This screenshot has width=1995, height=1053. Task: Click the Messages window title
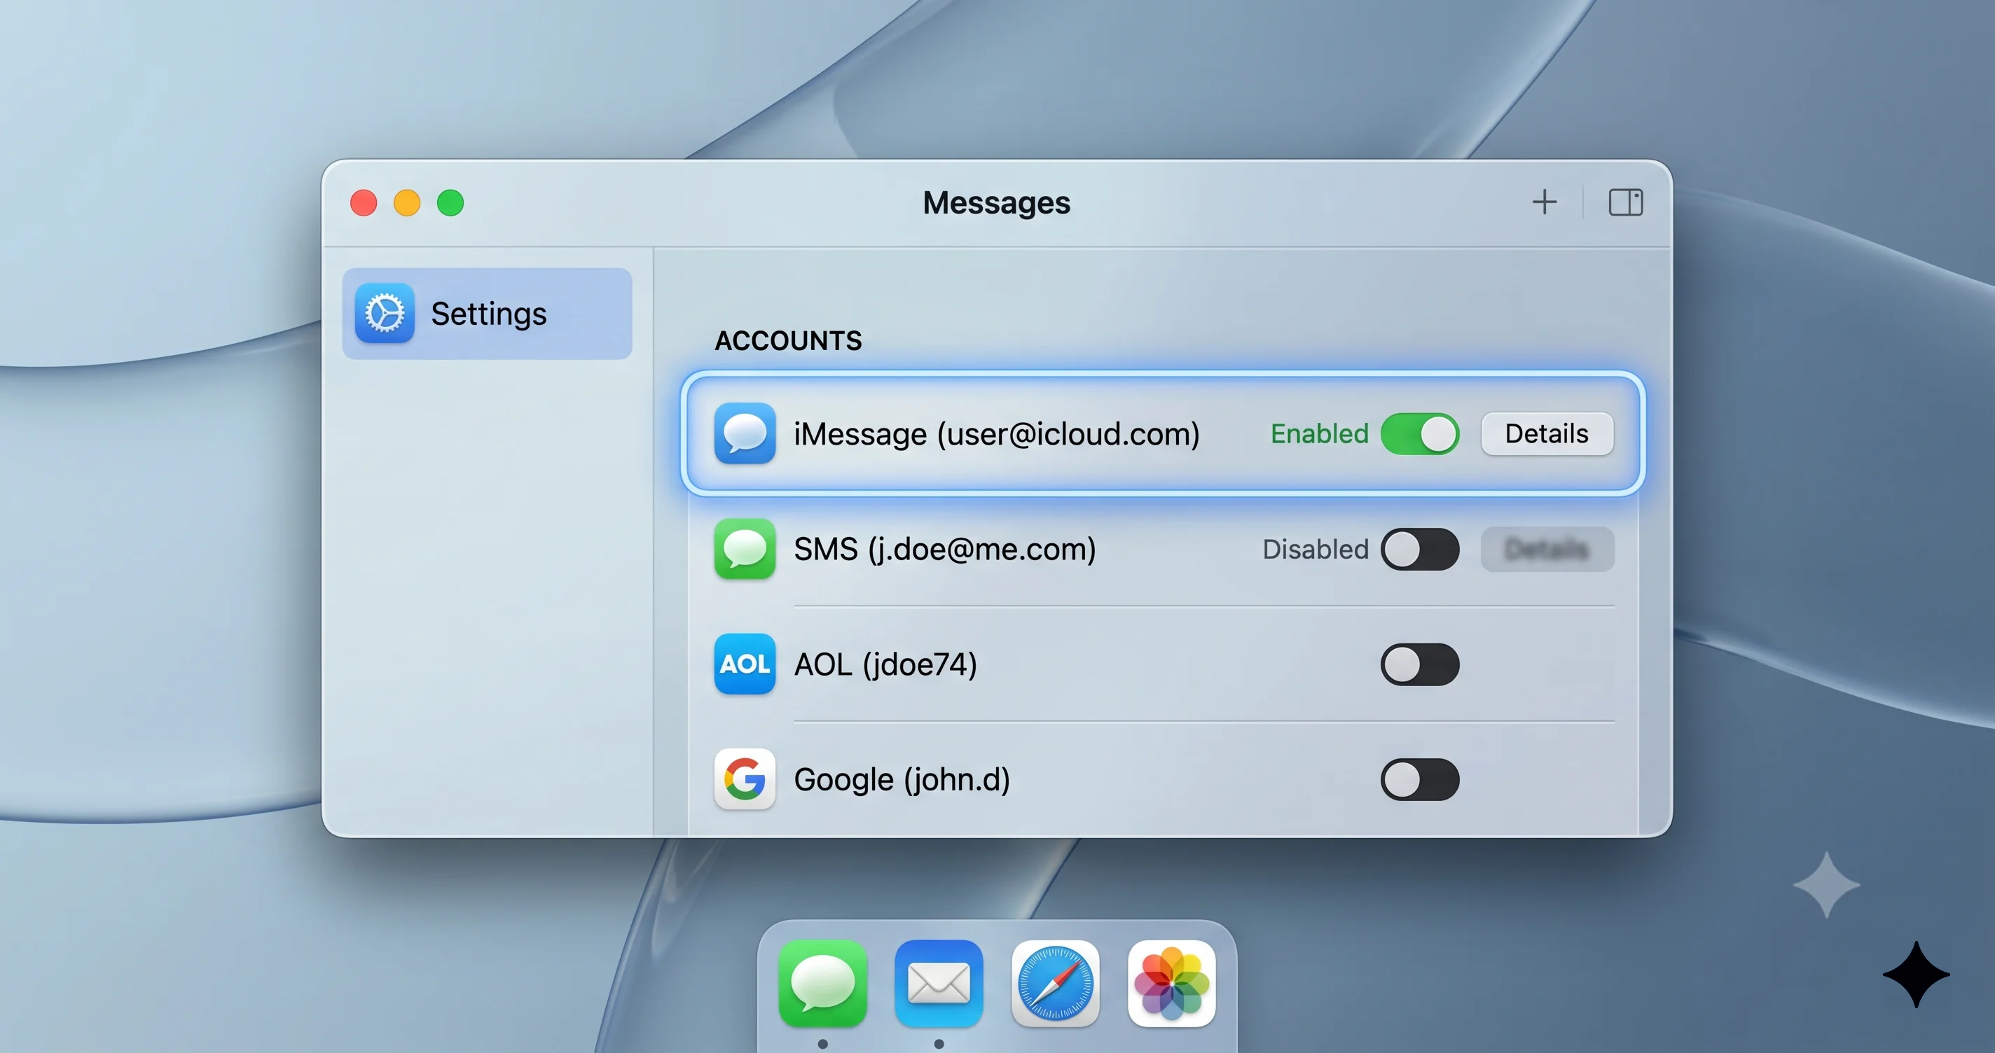coord(997,203)
